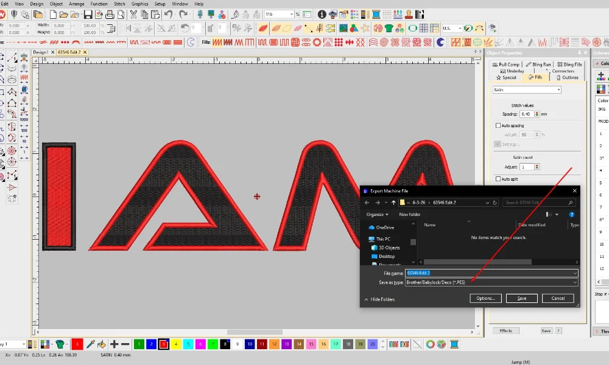This screenshot has height=365, width=609.
Task: Switch to the Underlay properties tab
Action: pyautogui.click(x=512, y=71)
